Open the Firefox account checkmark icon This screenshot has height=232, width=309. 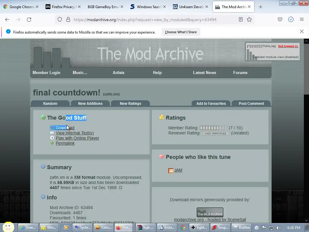[x=291, y=19]
